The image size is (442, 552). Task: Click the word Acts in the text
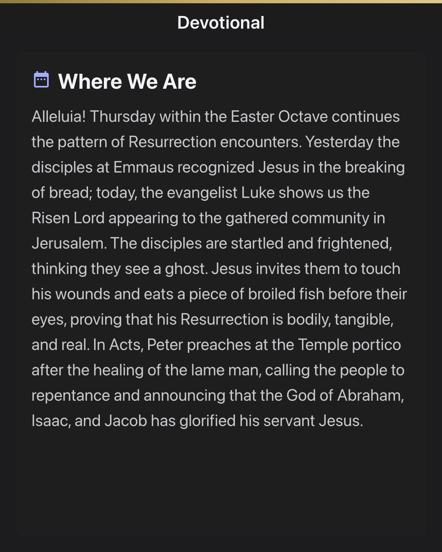(126, 345)
